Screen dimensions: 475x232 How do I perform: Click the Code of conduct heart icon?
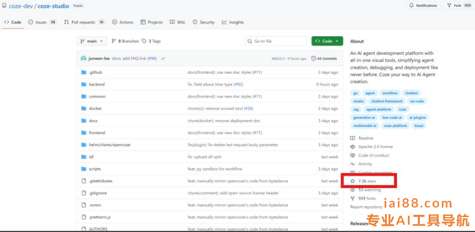click(x=353, y=155)
